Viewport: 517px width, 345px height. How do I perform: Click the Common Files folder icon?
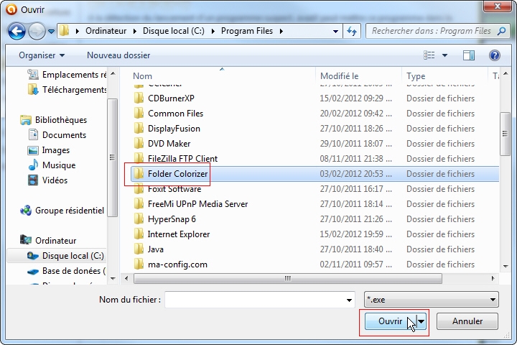139,114
